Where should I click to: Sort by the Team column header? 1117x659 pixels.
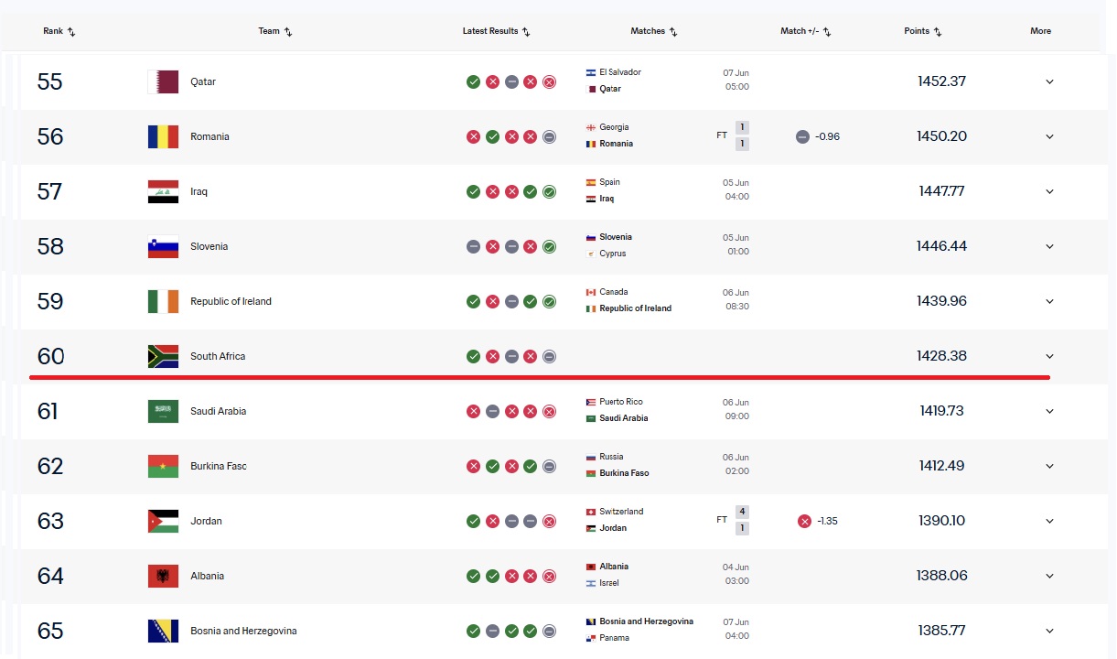tap(275, 31)
